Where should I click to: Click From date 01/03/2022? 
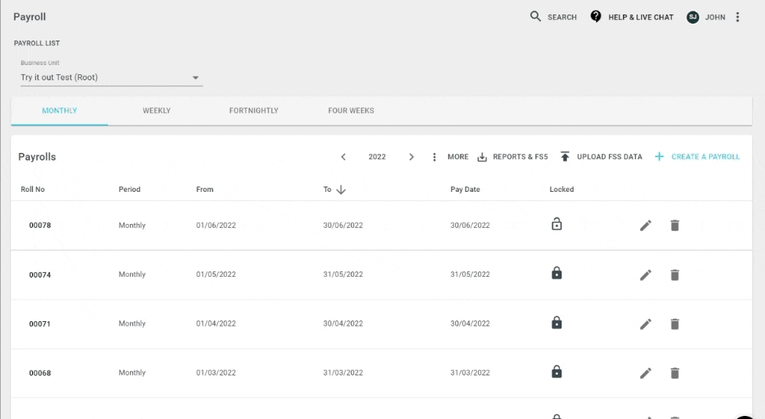click(x=216, y=372)
